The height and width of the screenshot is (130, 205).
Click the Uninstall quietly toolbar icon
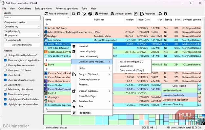click(x=112, y=14)
